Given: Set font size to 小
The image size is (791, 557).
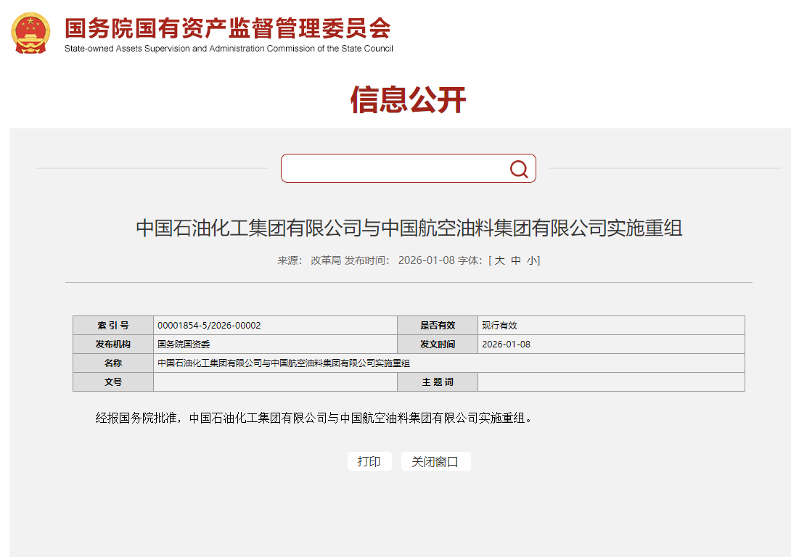Looking at the screenshot, I should (x=532, y=260).
